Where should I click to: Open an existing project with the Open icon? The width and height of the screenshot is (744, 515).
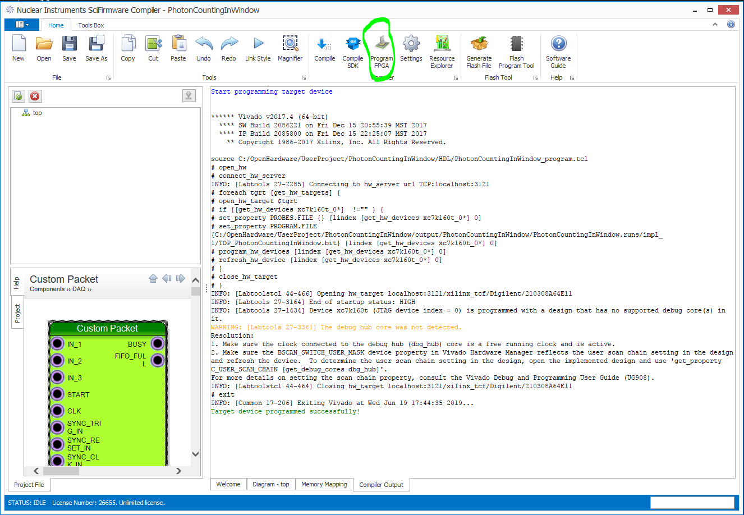(x=44, y=48)
